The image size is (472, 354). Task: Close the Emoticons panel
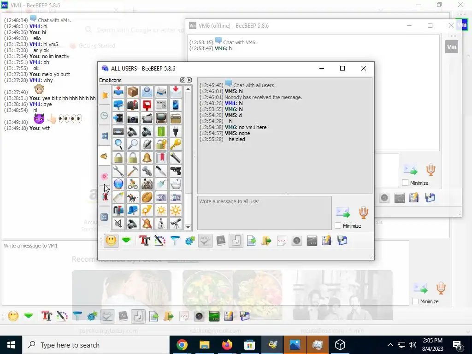click(x=189, y=80)
